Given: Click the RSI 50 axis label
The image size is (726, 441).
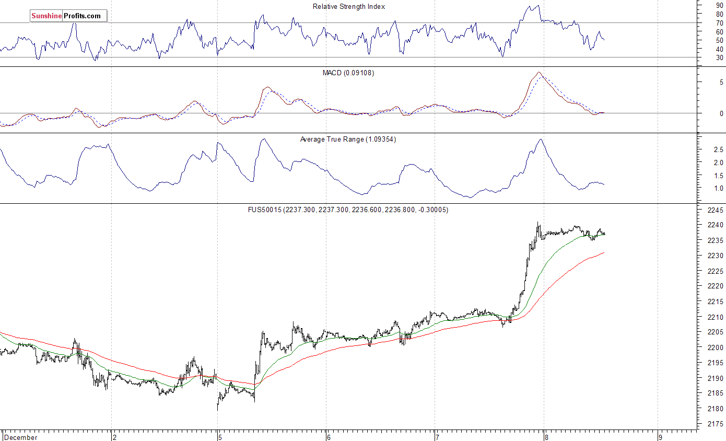Looking at the screenshot, I should [x=720, y=40].
